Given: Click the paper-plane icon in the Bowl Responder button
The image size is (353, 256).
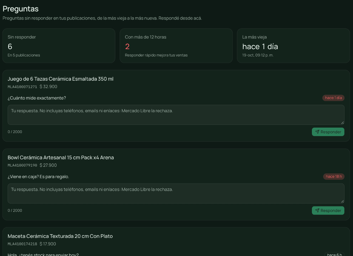Looking at the screenshot, I should 317,210.
